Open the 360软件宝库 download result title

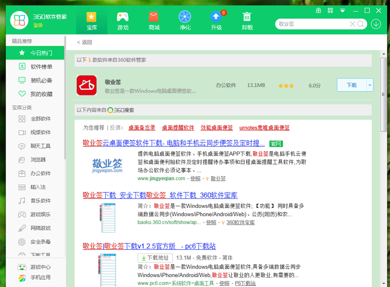point(160,195)
